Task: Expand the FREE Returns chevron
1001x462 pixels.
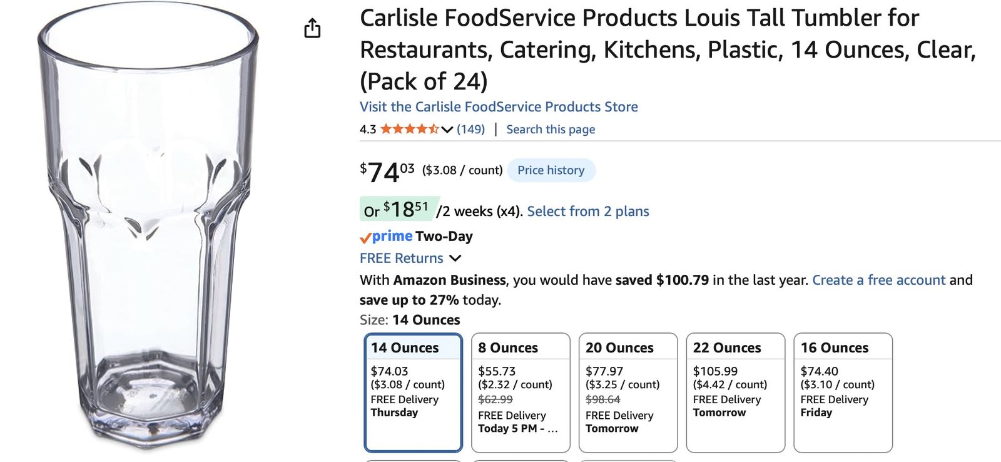Action: (x=455, y=258)
